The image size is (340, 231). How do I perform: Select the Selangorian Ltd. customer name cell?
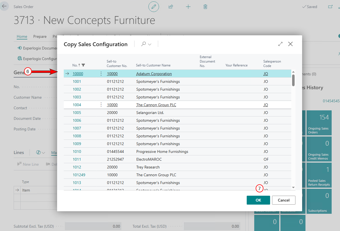(150, 113)
